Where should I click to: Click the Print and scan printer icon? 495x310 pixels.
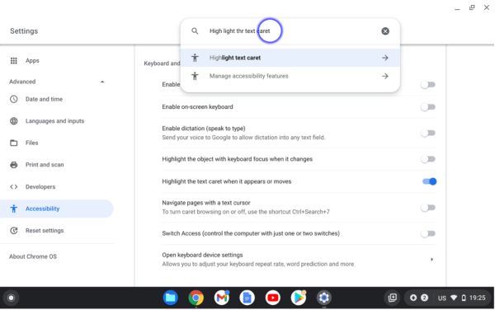click(x=13, y=165)
